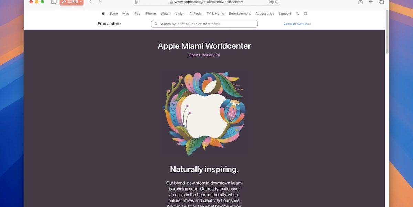Show the tab overview
Viewport: 413px width, 207px height.
[381, 2]
